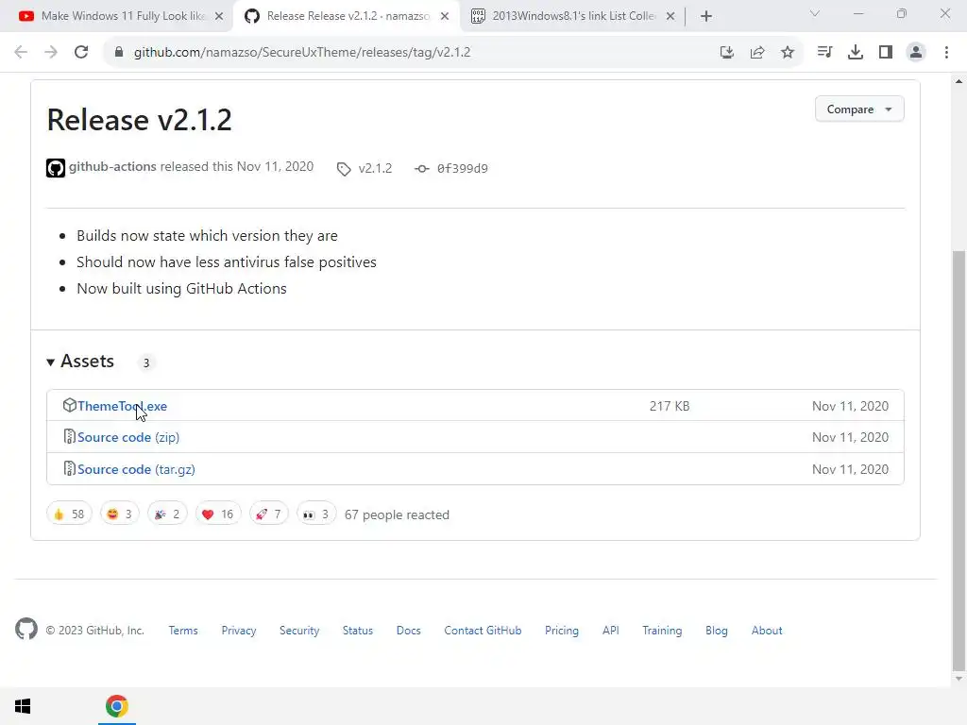Viewport: 967px width, 725px height.
Task: Open commit 0f399d9
Action: (463, 168)
